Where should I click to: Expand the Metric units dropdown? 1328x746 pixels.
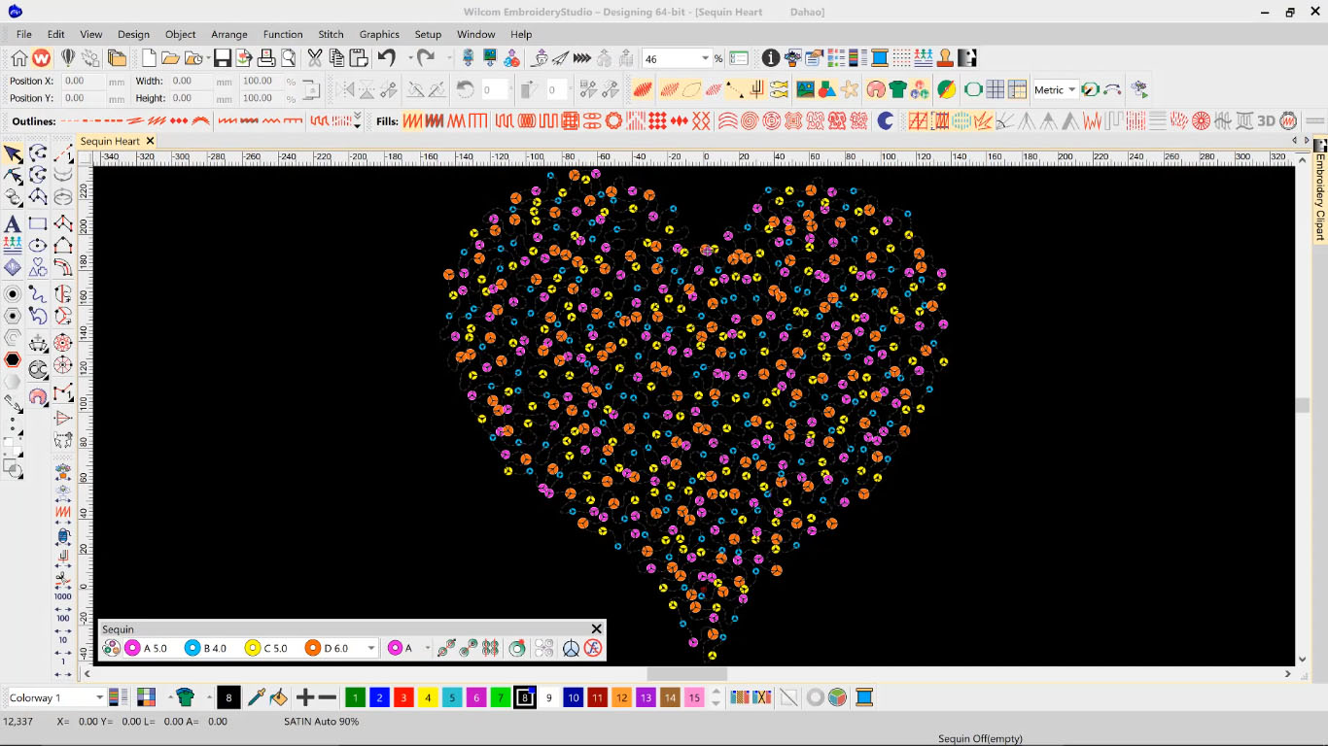pyautogui.click(x=1071, y=90)
